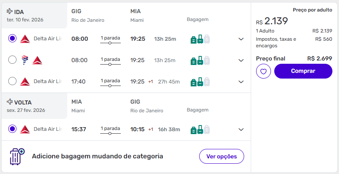The height and width of the screenshot is (174, 339).
Task: Expand details of the first 08:00 Delta flight
Action: pos(241,39)
